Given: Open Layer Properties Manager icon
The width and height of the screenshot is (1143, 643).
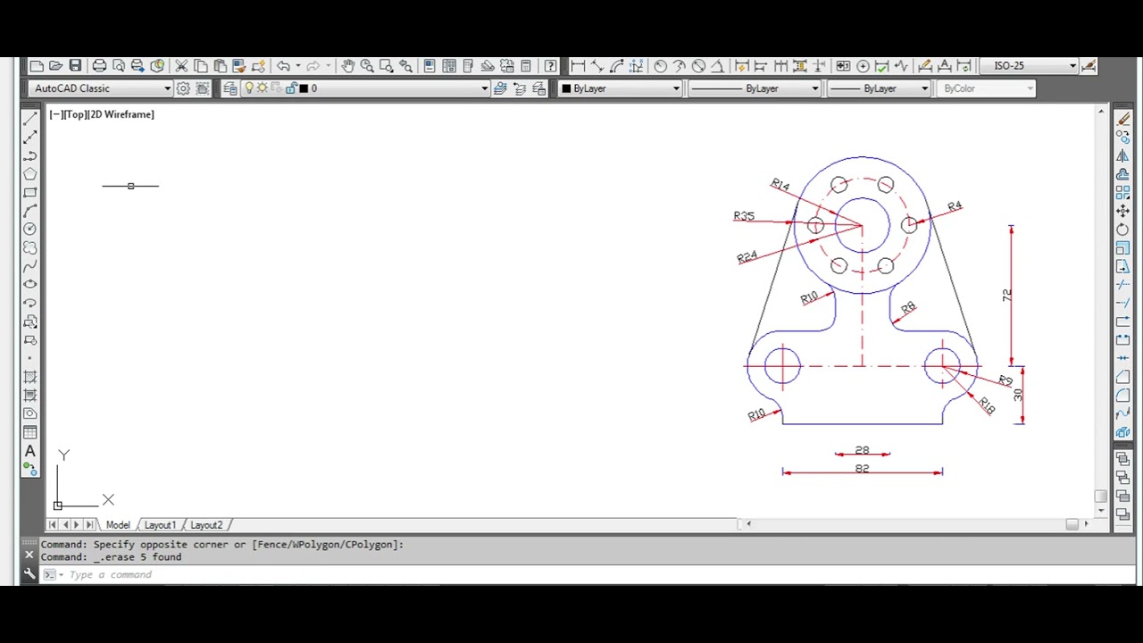Looking at the screenshot, I should (x=230, y=88).
